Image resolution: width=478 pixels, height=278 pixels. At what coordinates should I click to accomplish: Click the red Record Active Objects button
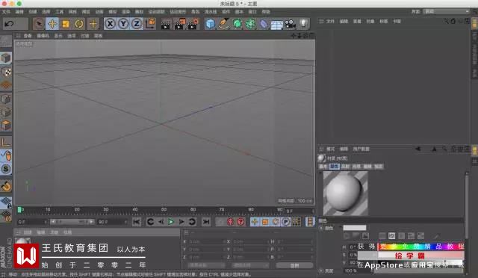click(x=230, y=222)
